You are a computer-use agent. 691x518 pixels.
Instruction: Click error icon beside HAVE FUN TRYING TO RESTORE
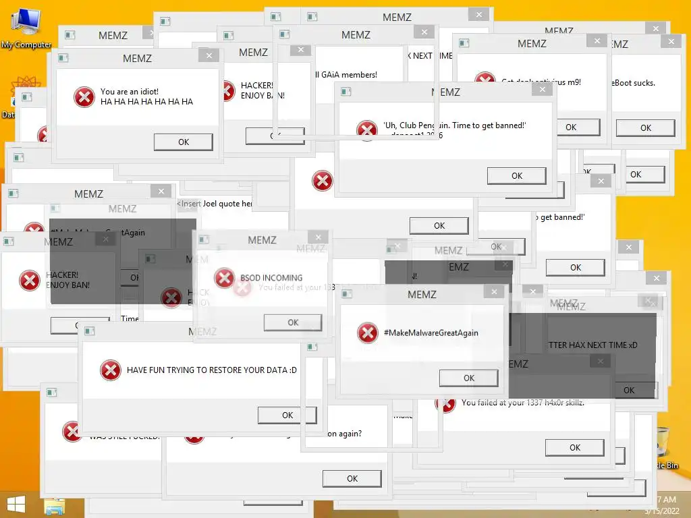tap(111, 370)
